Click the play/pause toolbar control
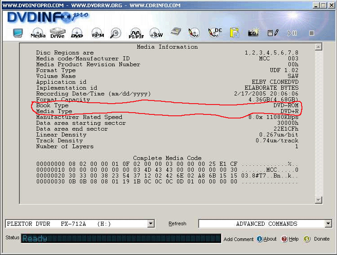The height and width of the screenshot is (255, 337). [292, 33]
